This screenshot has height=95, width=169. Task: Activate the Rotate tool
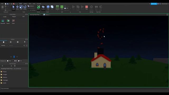(25, 7)
